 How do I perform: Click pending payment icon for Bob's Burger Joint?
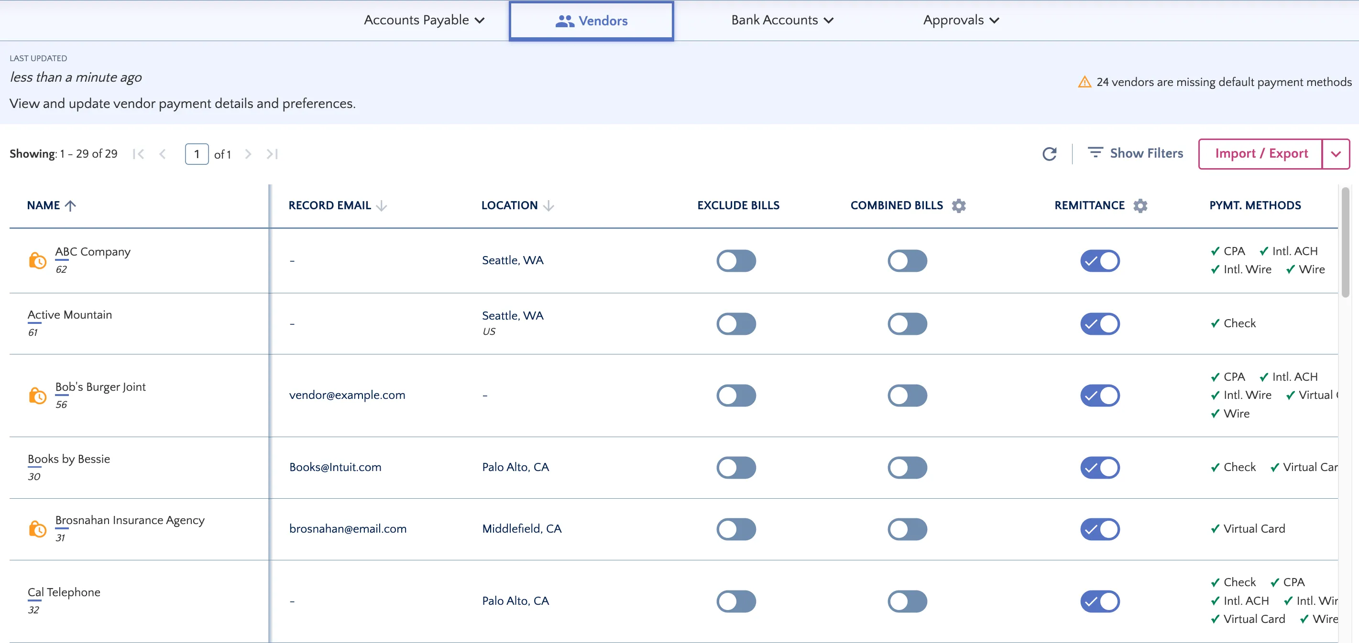click(x=37, y=395)
